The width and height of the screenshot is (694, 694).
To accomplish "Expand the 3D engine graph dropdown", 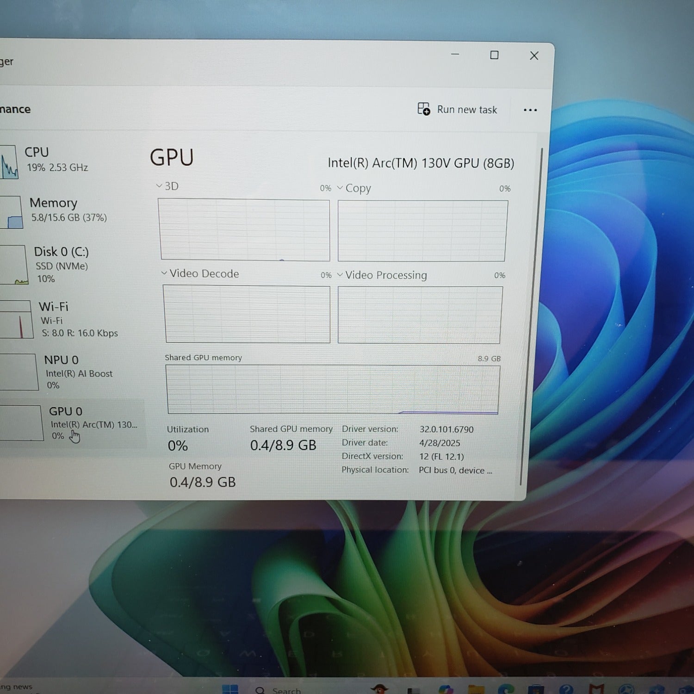I will click(x=159, y=186).
